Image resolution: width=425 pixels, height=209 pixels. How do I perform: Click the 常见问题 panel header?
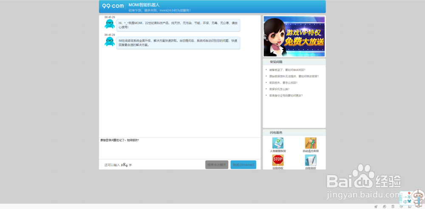[x=295, y=62]
